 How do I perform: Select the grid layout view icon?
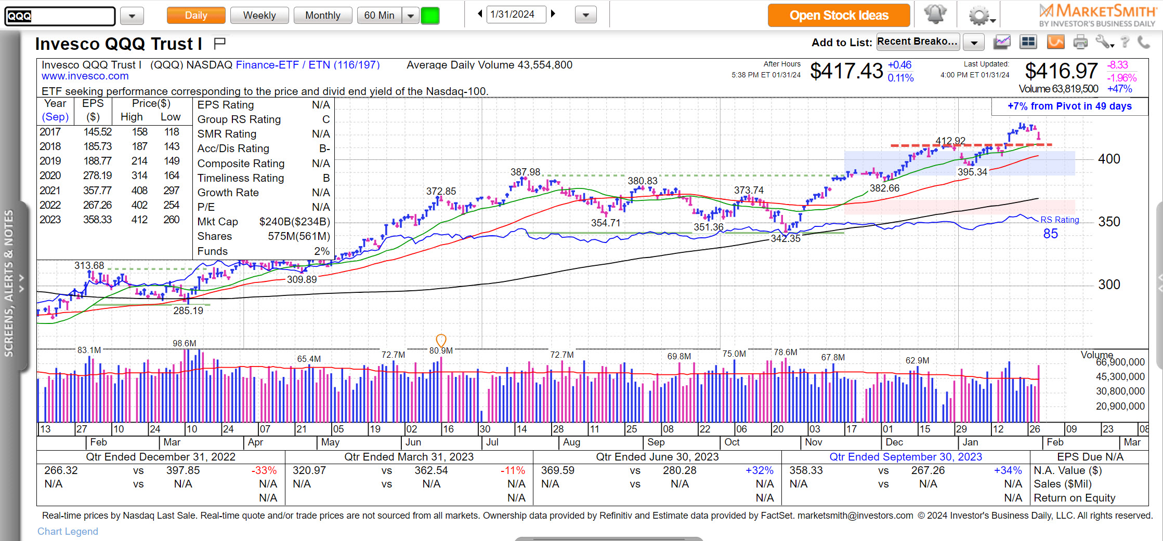click(1028, 42)
